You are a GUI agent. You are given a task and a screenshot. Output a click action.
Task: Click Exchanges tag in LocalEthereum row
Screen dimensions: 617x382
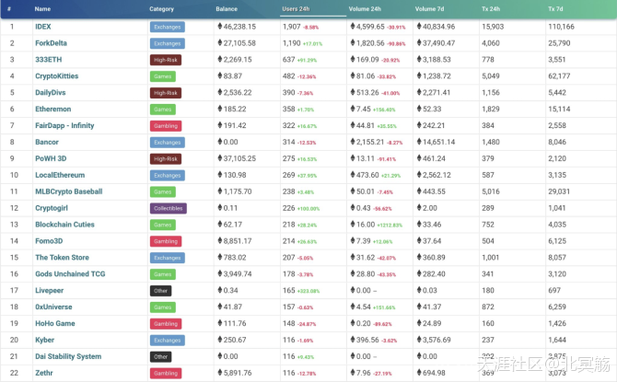tap(168, 176)
